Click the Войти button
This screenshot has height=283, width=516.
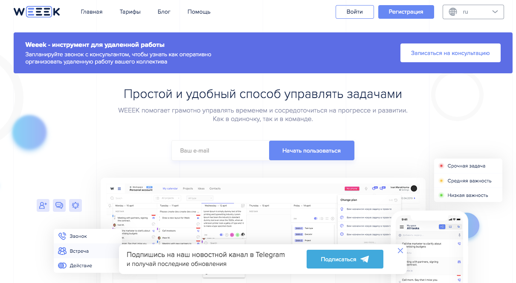[354, 12]
